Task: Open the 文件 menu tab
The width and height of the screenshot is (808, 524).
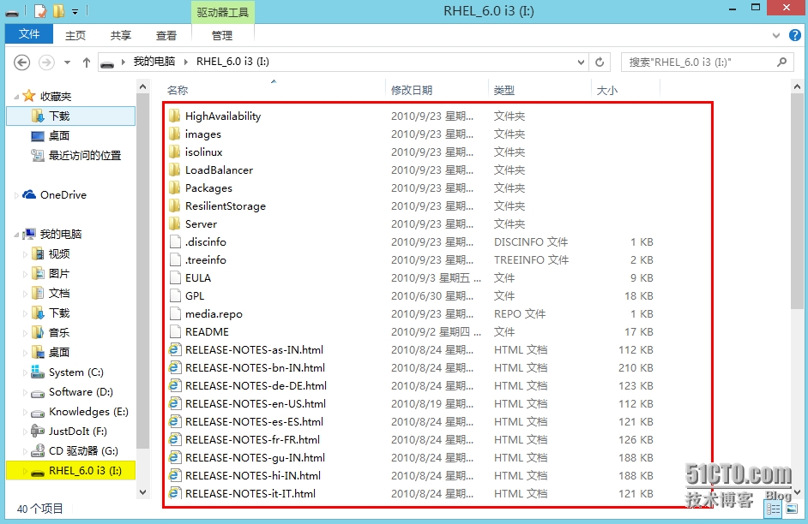Action: (x=29, y=34)
